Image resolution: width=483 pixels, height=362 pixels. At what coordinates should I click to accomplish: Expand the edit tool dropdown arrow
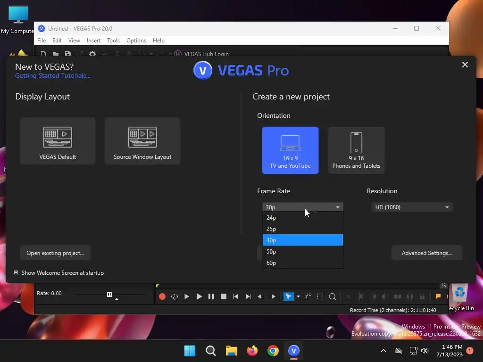click(298, 296)
